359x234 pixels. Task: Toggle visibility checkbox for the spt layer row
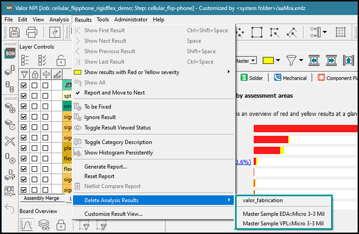pos(23,96)
